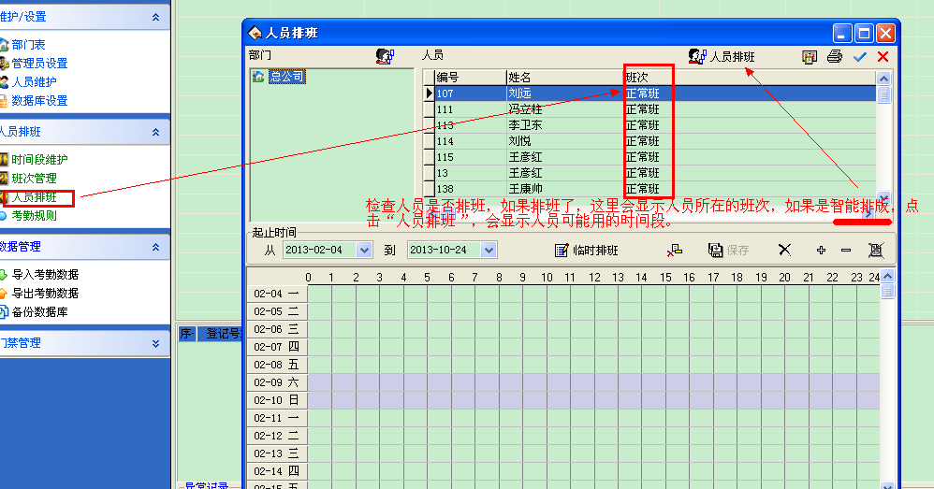
Task: Open 人员维护 personnel maintenance
Action: click(x=34, y=82)
